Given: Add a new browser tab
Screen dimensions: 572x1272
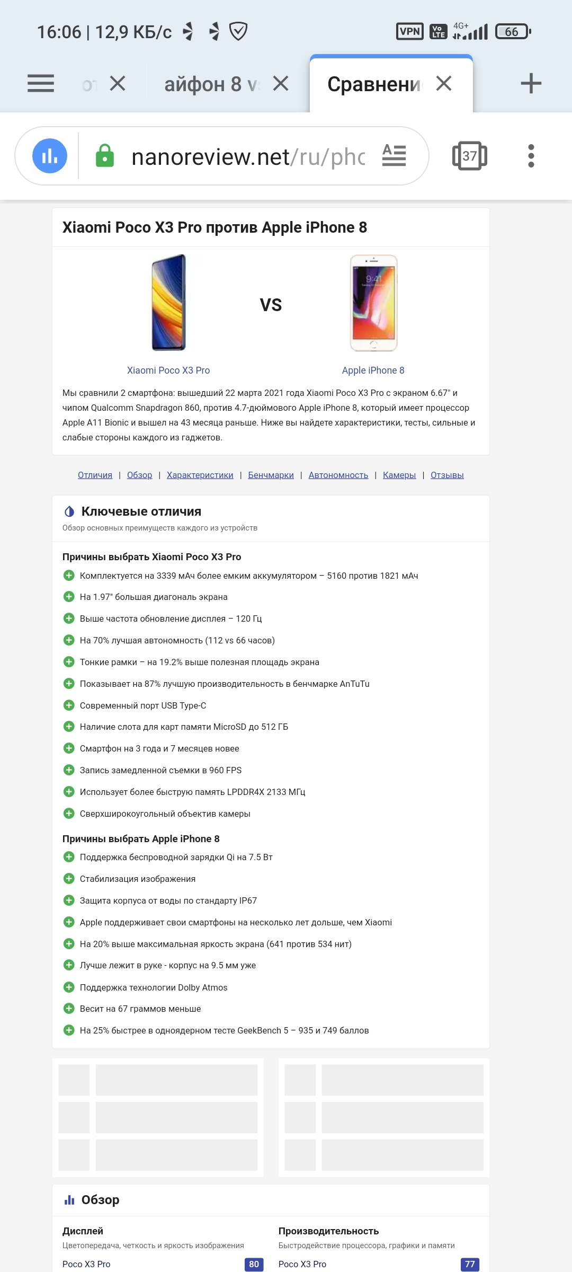Looking at the screenshot, I should click(x=531, y=83).
